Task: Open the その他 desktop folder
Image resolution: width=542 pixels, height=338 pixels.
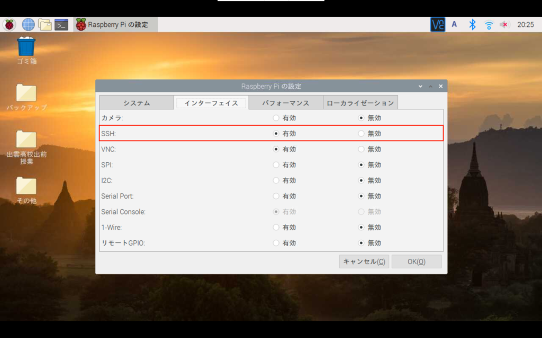Action: click(26, 186)
